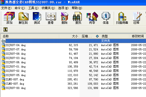
Task: Click size value 62,315
Action: pos(73,45)
